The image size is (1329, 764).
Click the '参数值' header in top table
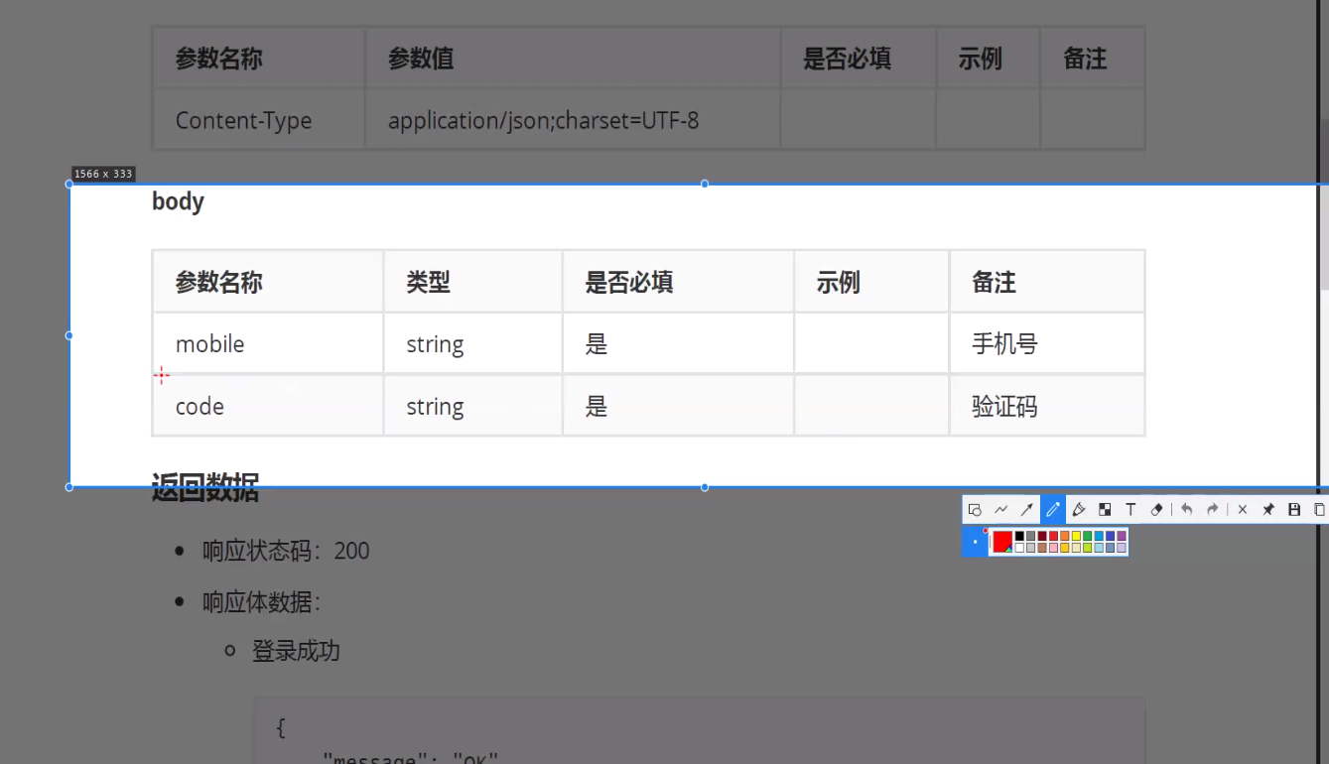[573, 59]
